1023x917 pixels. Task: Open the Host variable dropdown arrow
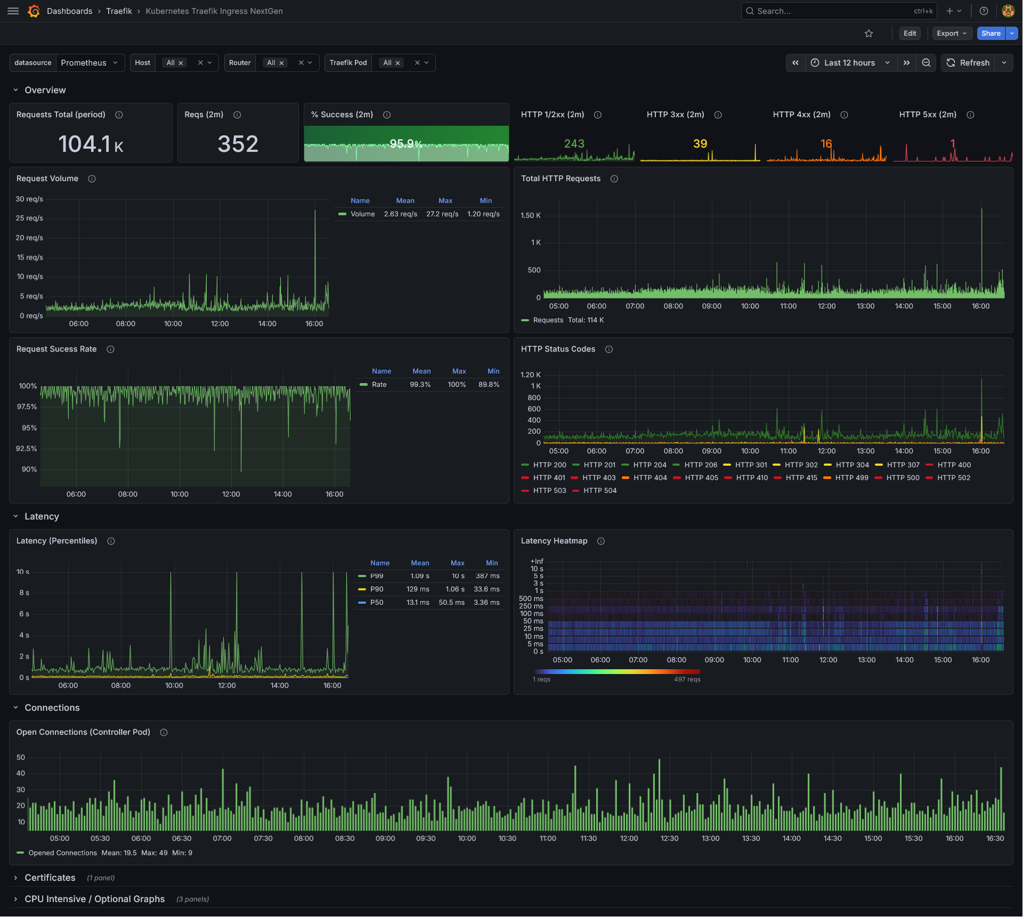210,63
